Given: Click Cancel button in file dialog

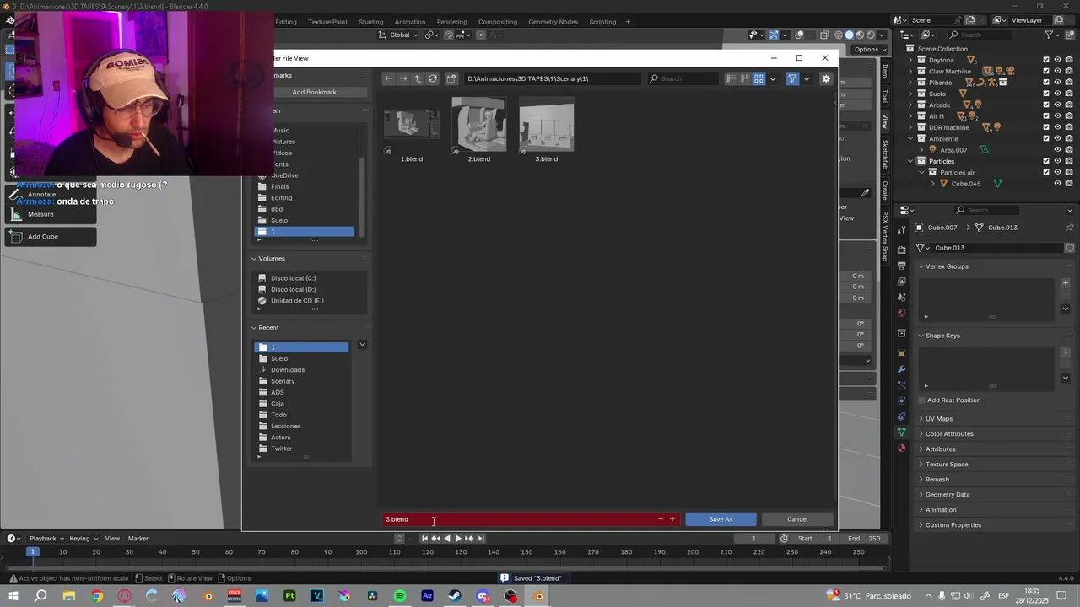Looking at the screenshot, I should tap(797, 519).
